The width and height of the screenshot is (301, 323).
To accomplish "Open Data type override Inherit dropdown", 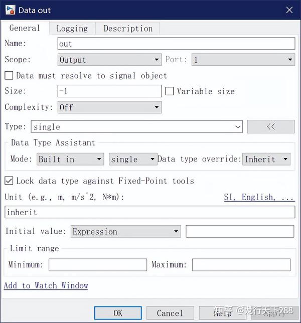I will [266, 159].
